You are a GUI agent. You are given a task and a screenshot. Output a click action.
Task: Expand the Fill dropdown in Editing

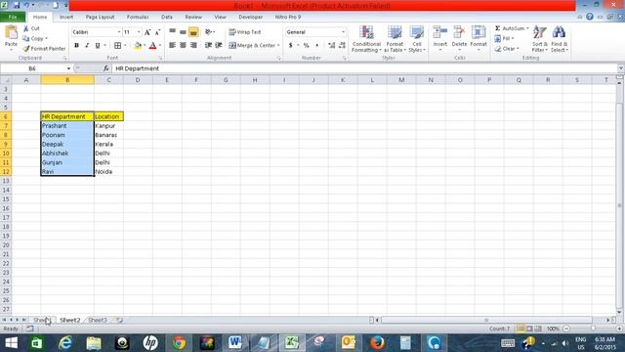pyautogui.click(x=513, y=39)
